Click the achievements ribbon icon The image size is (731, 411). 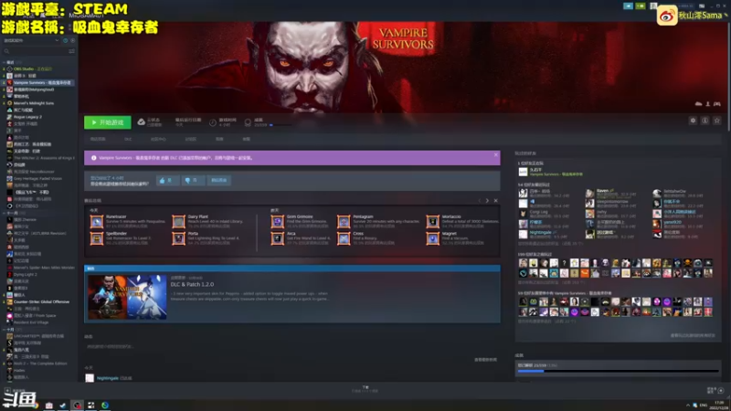pos(248,122)
